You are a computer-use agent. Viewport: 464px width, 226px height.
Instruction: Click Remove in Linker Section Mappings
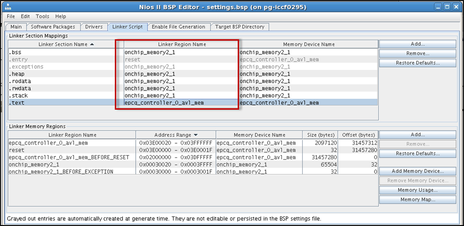tap(418, 53)
